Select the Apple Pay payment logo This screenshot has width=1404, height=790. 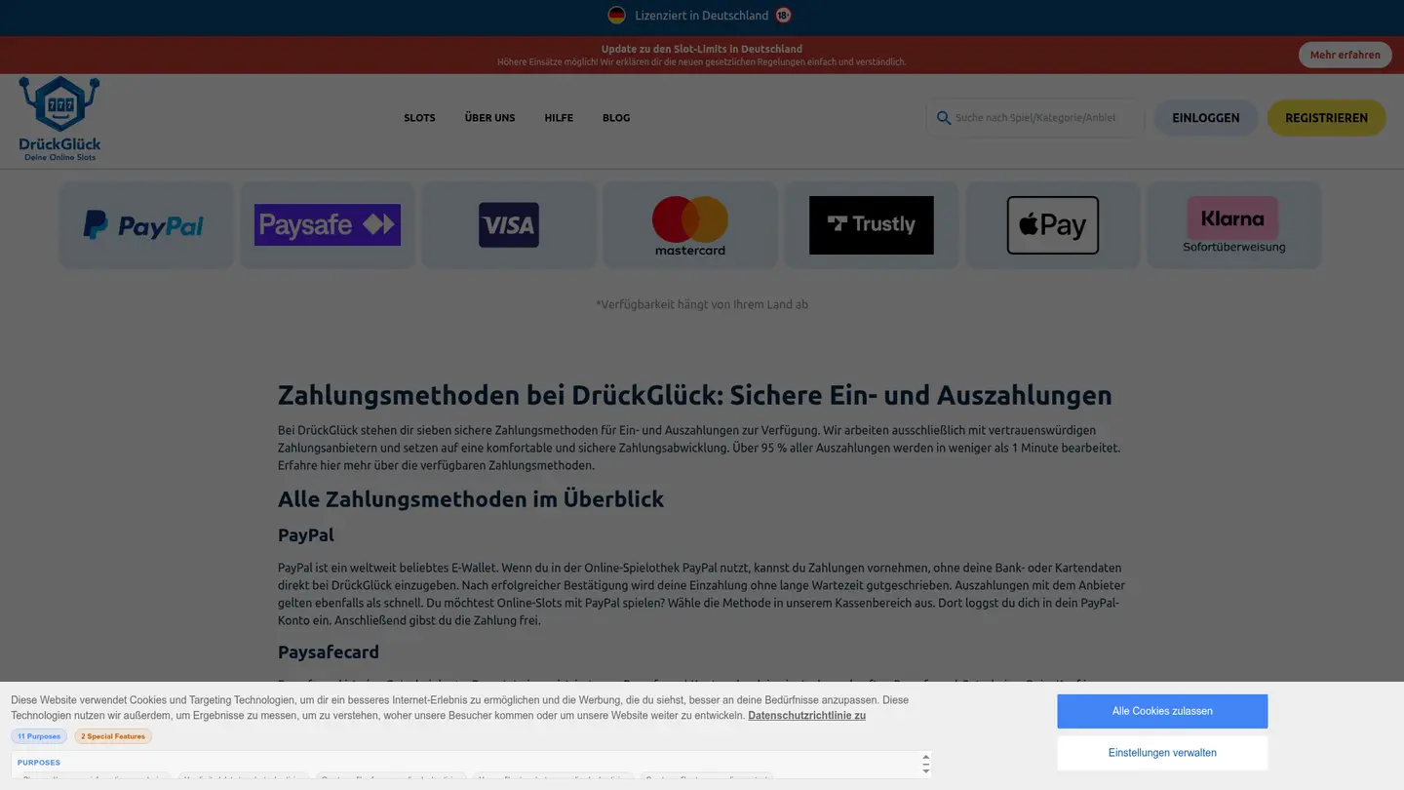pos(1053,225)
